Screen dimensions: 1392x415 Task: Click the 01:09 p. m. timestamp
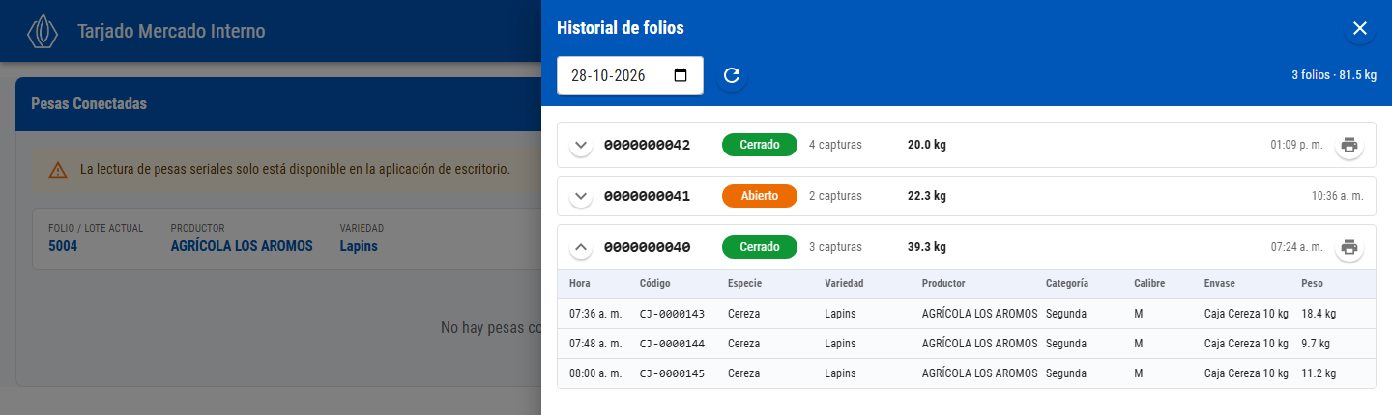[1296, 146]
